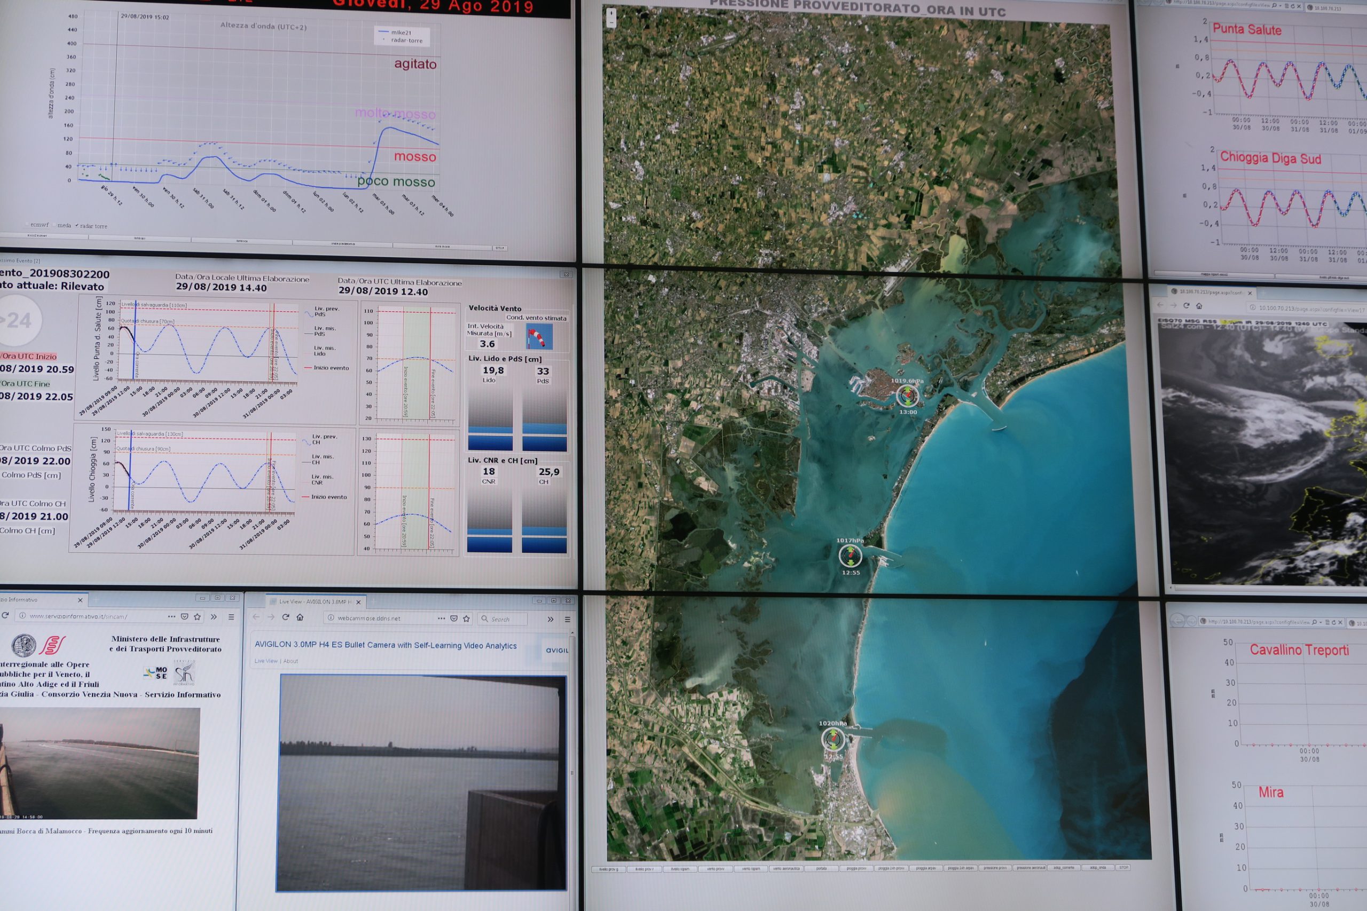Open the Live View link on Avigilon page
1367x911 pixels.
(x=265, y=661)
